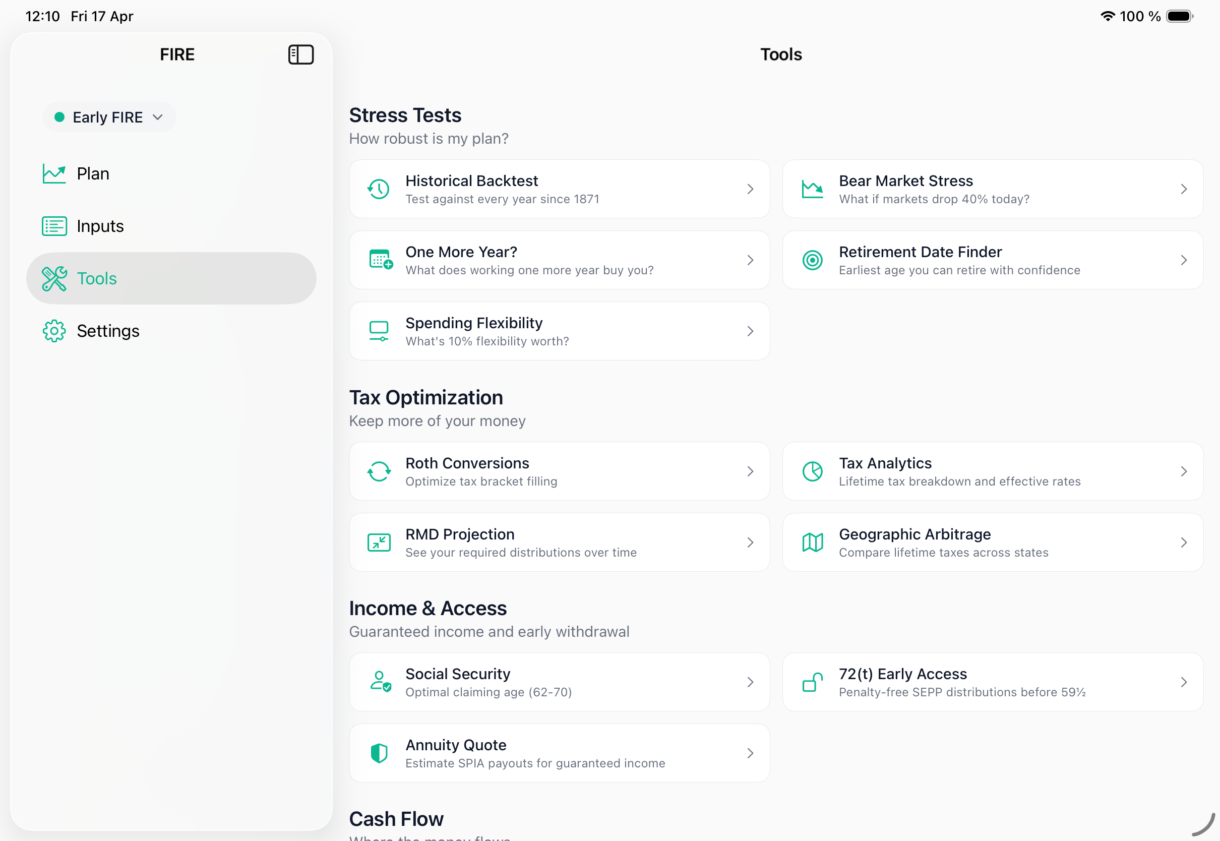The height and width of the screenshot is (841, 1220).
Task: Click the Roth Conversions cycle icon
Action: [x=379, y=471]
